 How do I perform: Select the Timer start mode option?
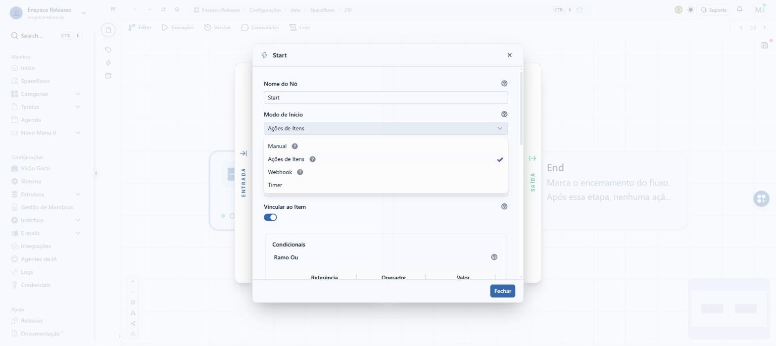tap(386, 185)
